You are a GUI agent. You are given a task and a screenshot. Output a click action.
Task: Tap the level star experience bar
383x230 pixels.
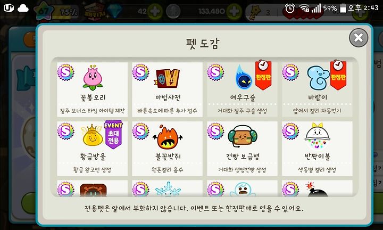[57, 11]
